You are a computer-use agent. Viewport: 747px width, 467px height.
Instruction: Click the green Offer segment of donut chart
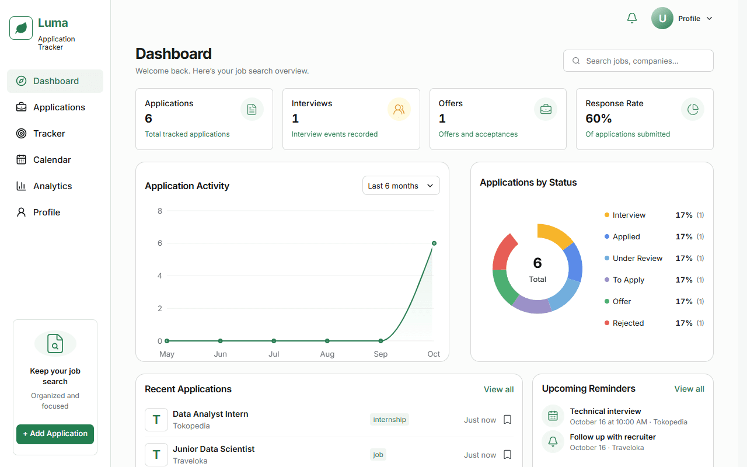tap(504, 287)
